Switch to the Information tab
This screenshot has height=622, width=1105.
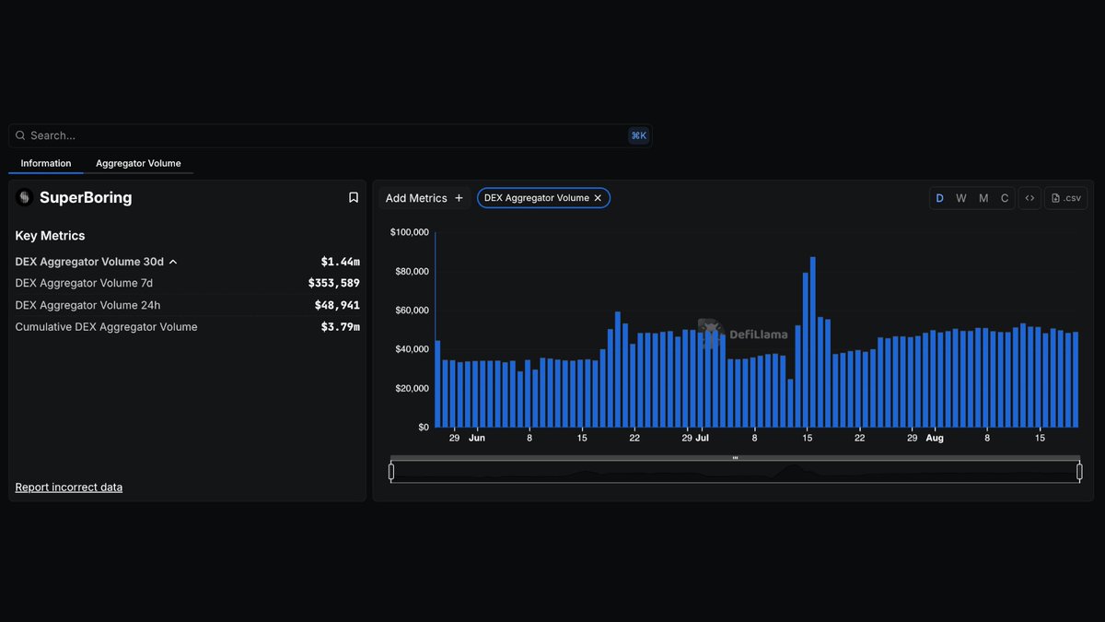pos(46,163)
